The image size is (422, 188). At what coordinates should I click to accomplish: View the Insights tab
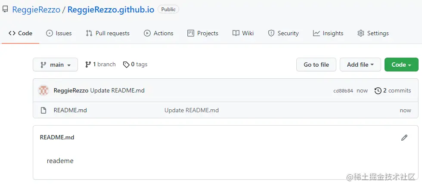pos(328,34)
